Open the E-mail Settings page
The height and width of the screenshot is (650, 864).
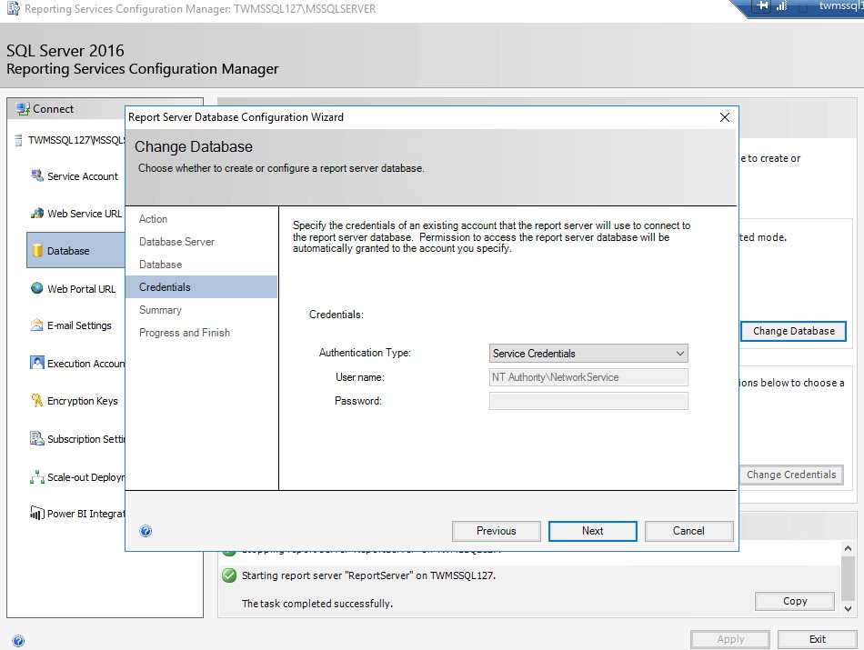click(79, 325)
